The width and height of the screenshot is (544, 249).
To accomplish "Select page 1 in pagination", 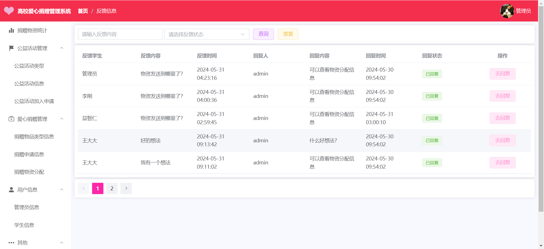I will click(x=98, y=188).
